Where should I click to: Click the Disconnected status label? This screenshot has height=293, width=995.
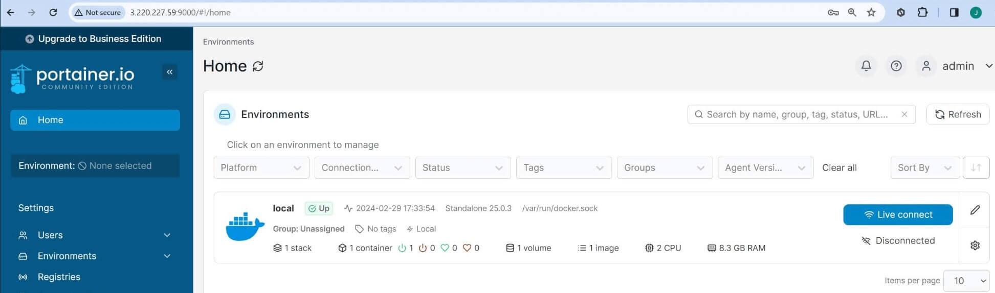[x=898, y=240]
